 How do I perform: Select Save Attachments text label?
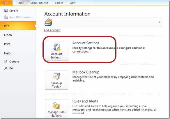tap(20, 17)
